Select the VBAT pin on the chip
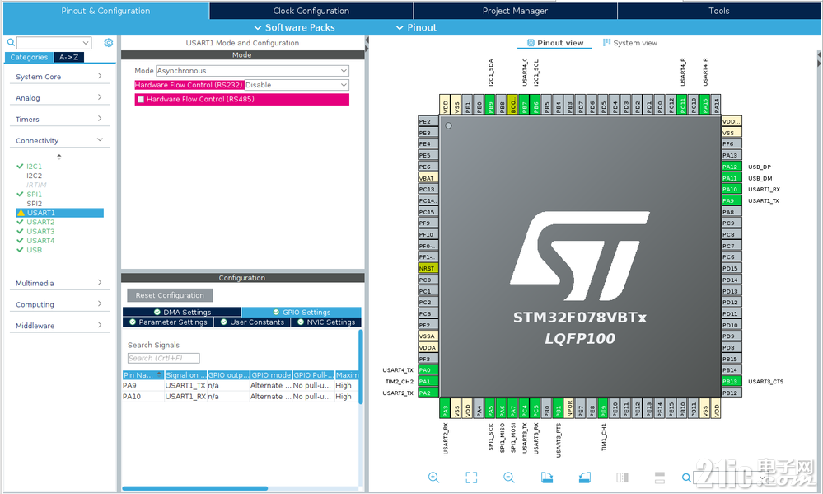 tap(428, 178)
